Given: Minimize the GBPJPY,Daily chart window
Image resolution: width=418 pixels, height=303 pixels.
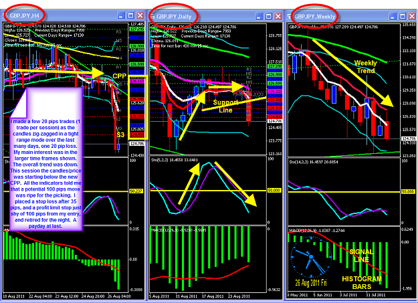Looking at the screenshot, I should (259, 17).
